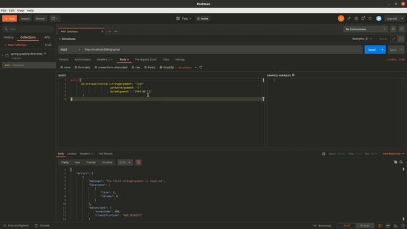Click the GraphQL variables info icon
The width and height of the screenshot is (407, 229).
pos(293,75)
